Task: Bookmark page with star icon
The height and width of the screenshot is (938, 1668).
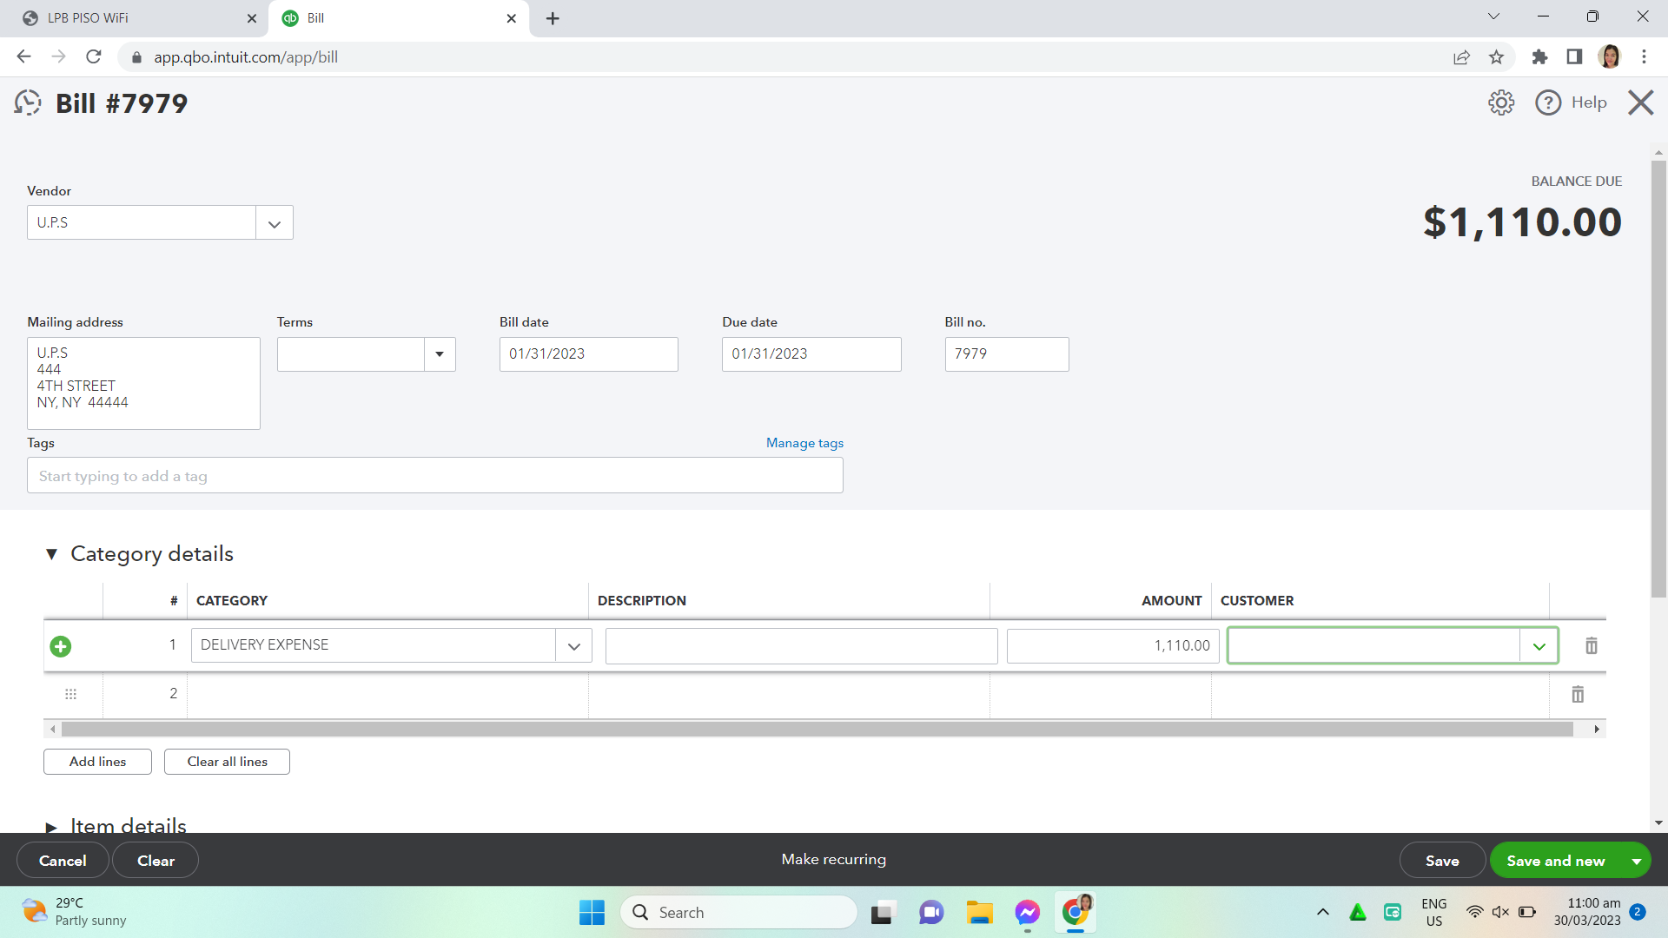Action: (x=1496, y=57)
